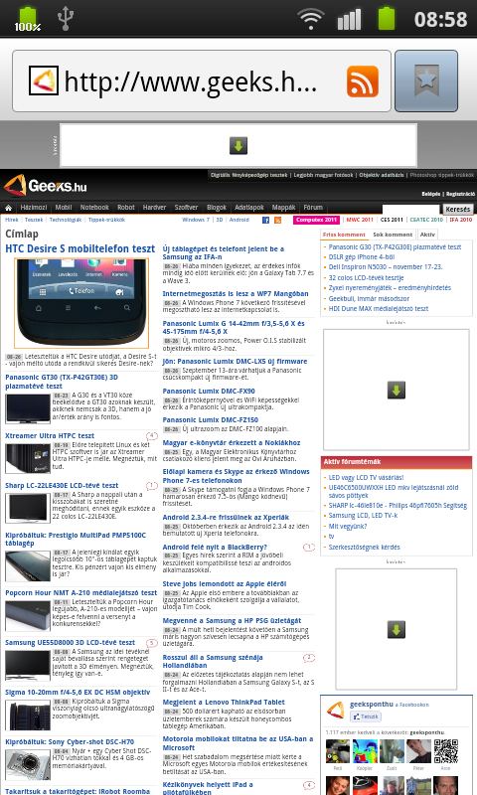Click the search input field next to Keresés
Screen dimensions: 477x795
pyautogui.click(x=411, y=209)
